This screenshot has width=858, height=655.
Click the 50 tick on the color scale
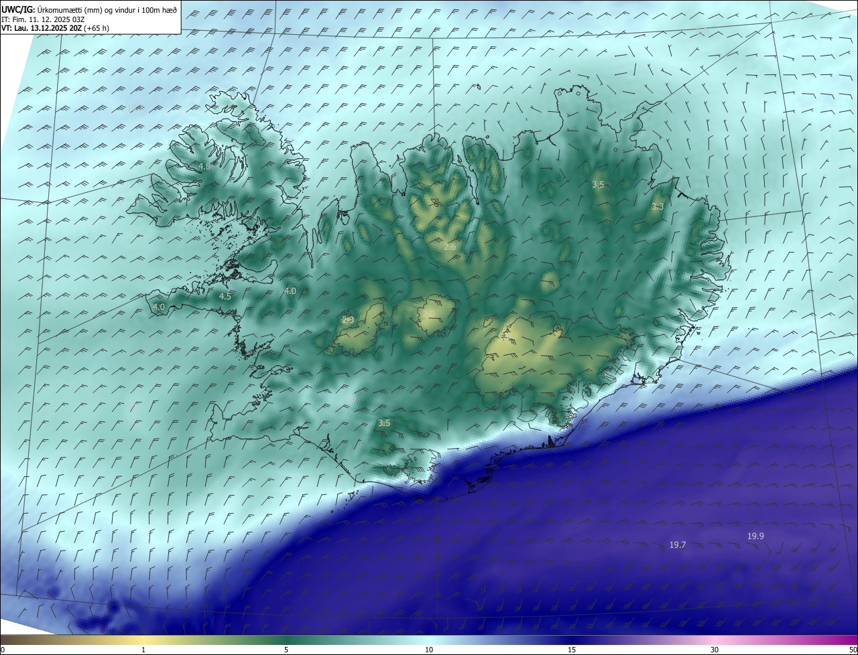pyautogui.click(x=853, y=650)
